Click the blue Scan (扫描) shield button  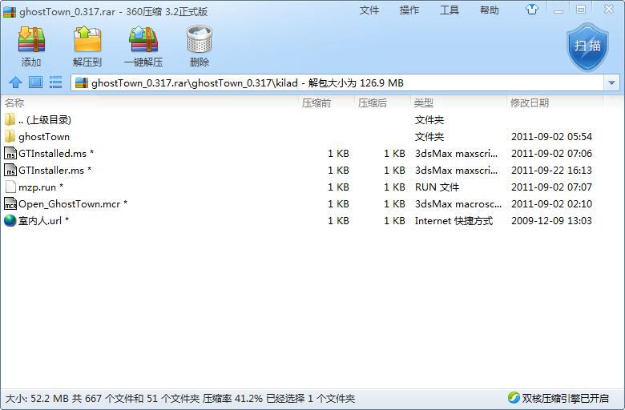(x=587, y=46)
